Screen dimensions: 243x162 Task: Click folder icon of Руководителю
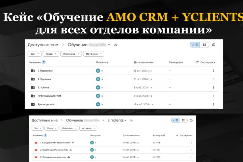[33, 104]
